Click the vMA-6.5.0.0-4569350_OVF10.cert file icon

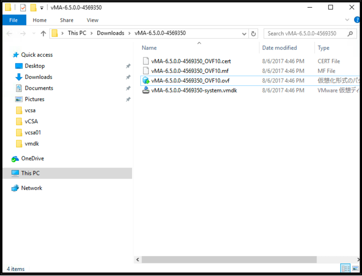(x=146, y=61)
